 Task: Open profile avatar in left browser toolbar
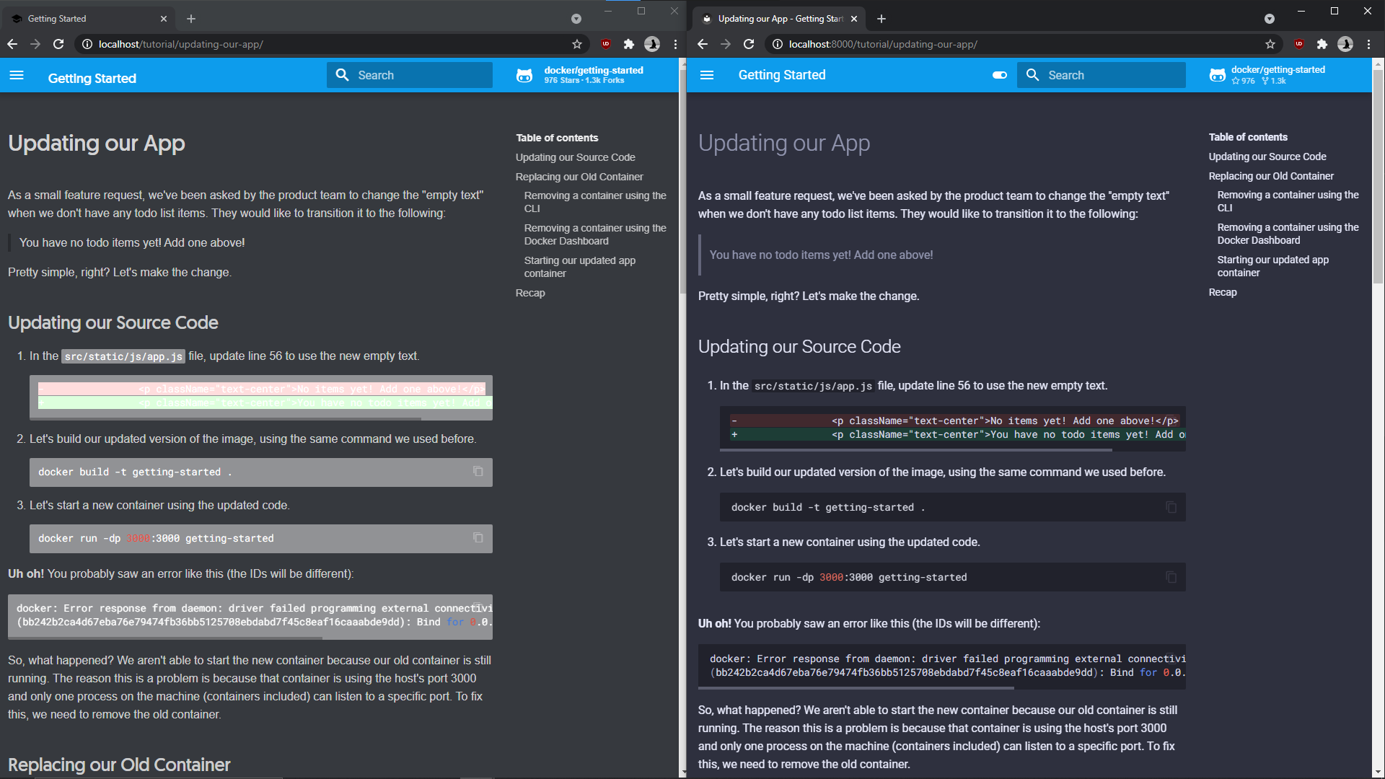tap(652, 44)
